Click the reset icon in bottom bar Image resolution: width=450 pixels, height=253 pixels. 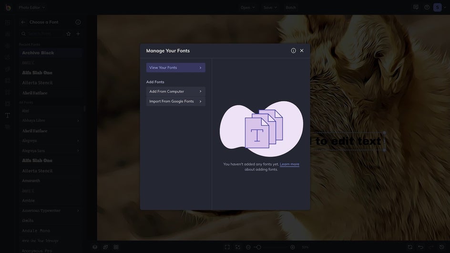(x=410, y=247)
